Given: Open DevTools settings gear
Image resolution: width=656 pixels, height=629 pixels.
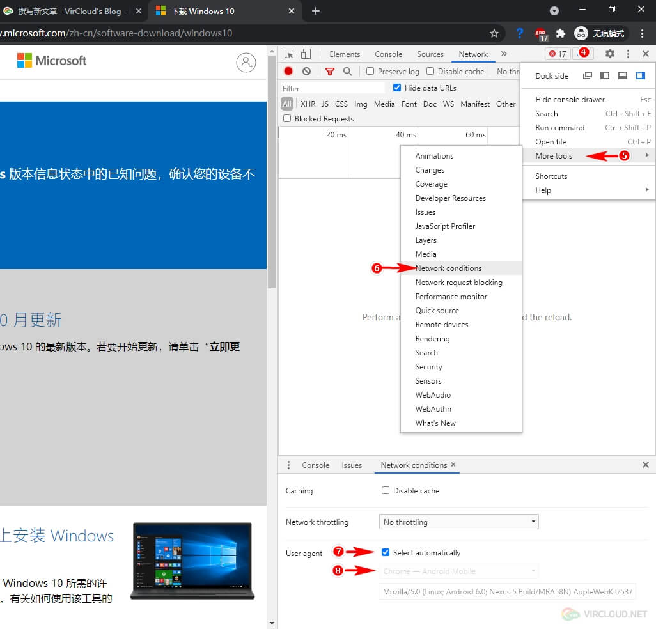Looking at the screenshot, I should (x=610, y=54).
